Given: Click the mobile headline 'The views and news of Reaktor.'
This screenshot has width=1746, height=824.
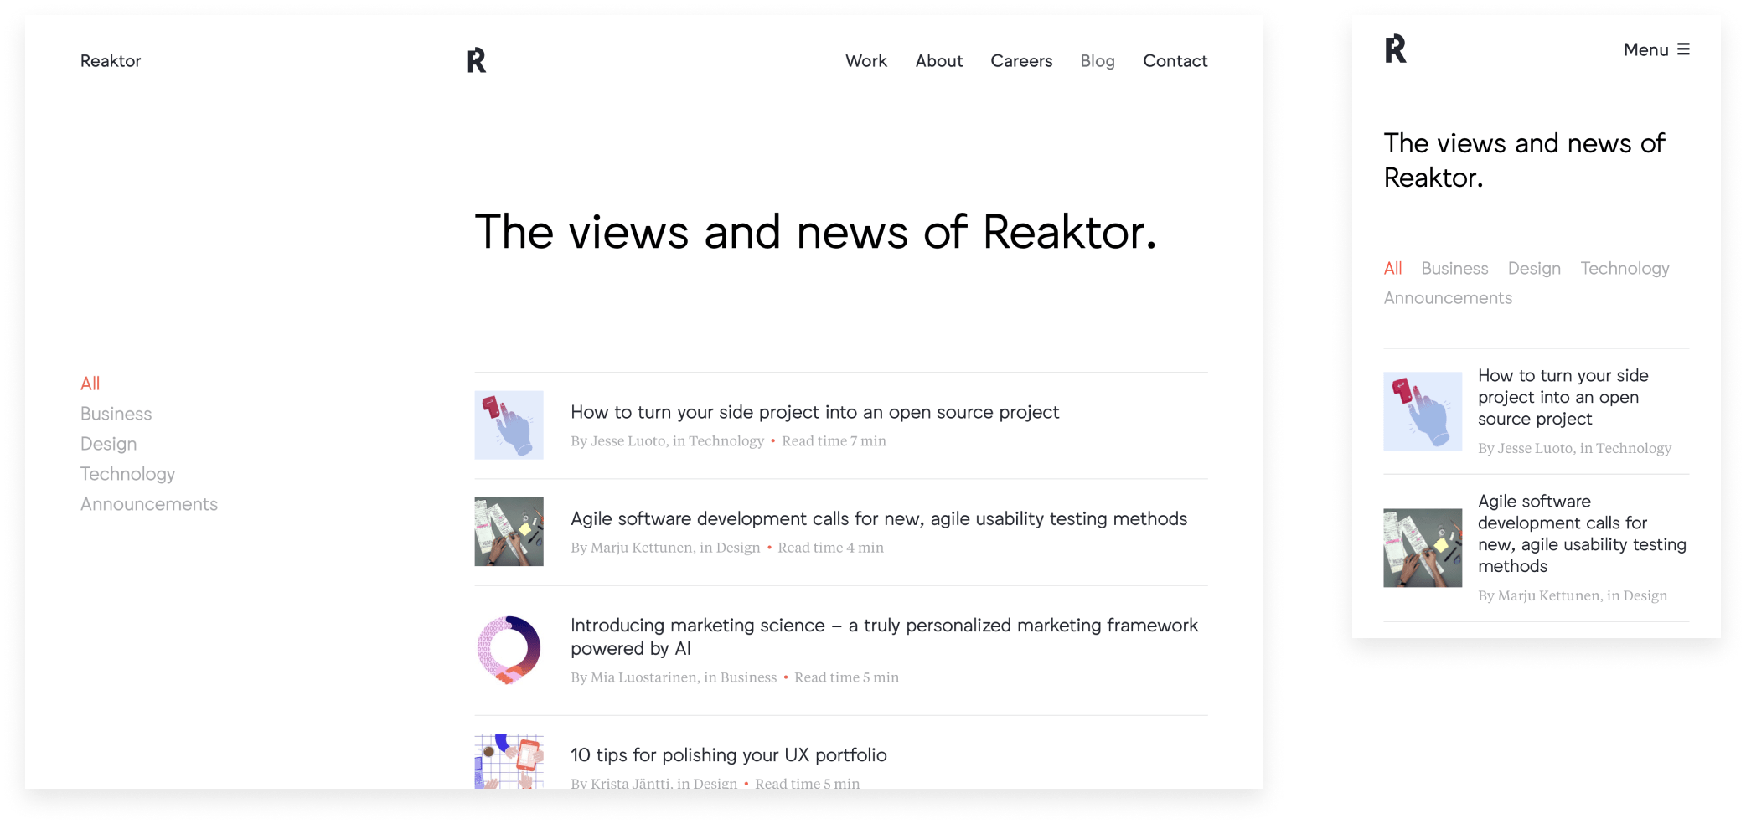Looking at the screenshot, I should click(1524, 160).
